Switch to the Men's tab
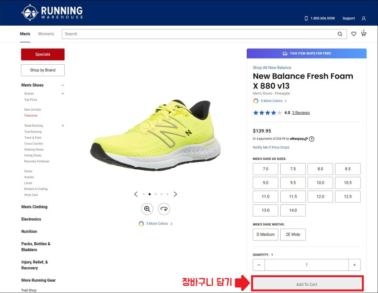Viewport: 378px width, 293px height. (25, 34)
